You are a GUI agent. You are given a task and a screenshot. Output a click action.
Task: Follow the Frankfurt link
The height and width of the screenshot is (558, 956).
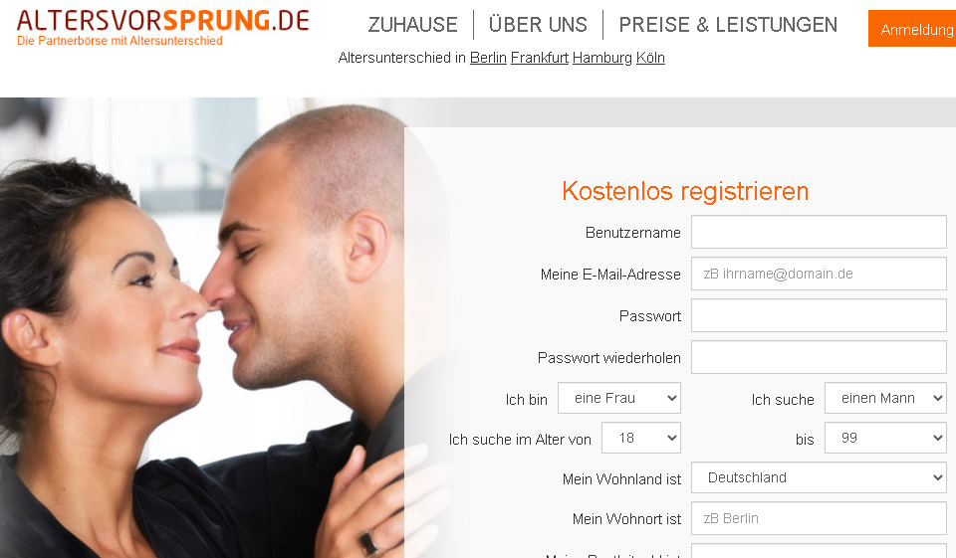[539, 58]
